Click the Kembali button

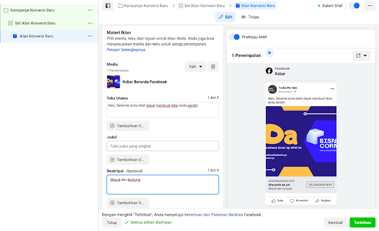pos(336,223)
